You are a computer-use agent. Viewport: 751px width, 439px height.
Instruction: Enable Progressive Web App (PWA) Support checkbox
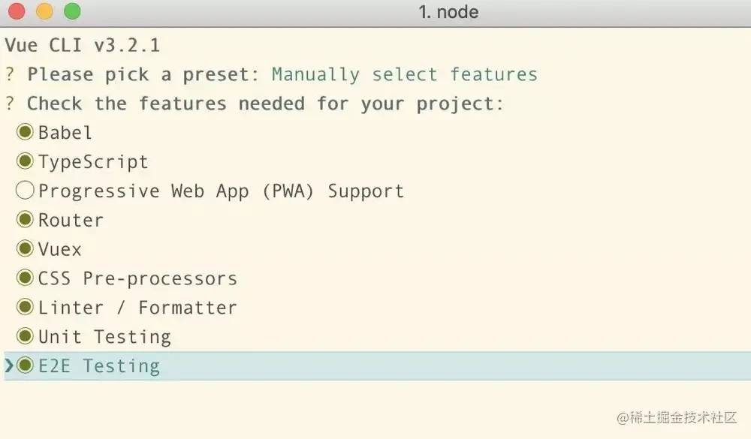tap(26, 191)
